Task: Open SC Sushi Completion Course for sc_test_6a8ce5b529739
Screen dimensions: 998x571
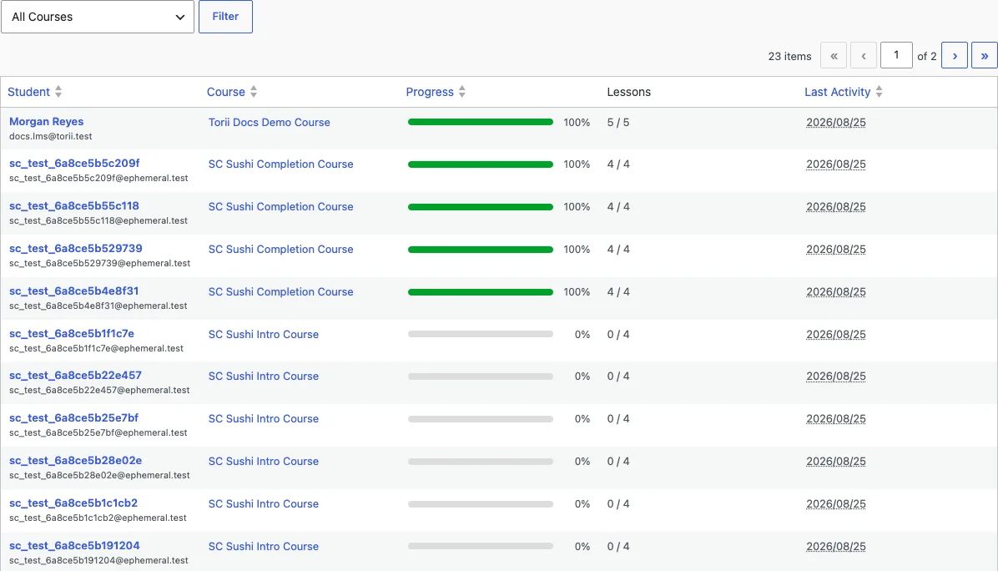Action: [x=280, y=250]
